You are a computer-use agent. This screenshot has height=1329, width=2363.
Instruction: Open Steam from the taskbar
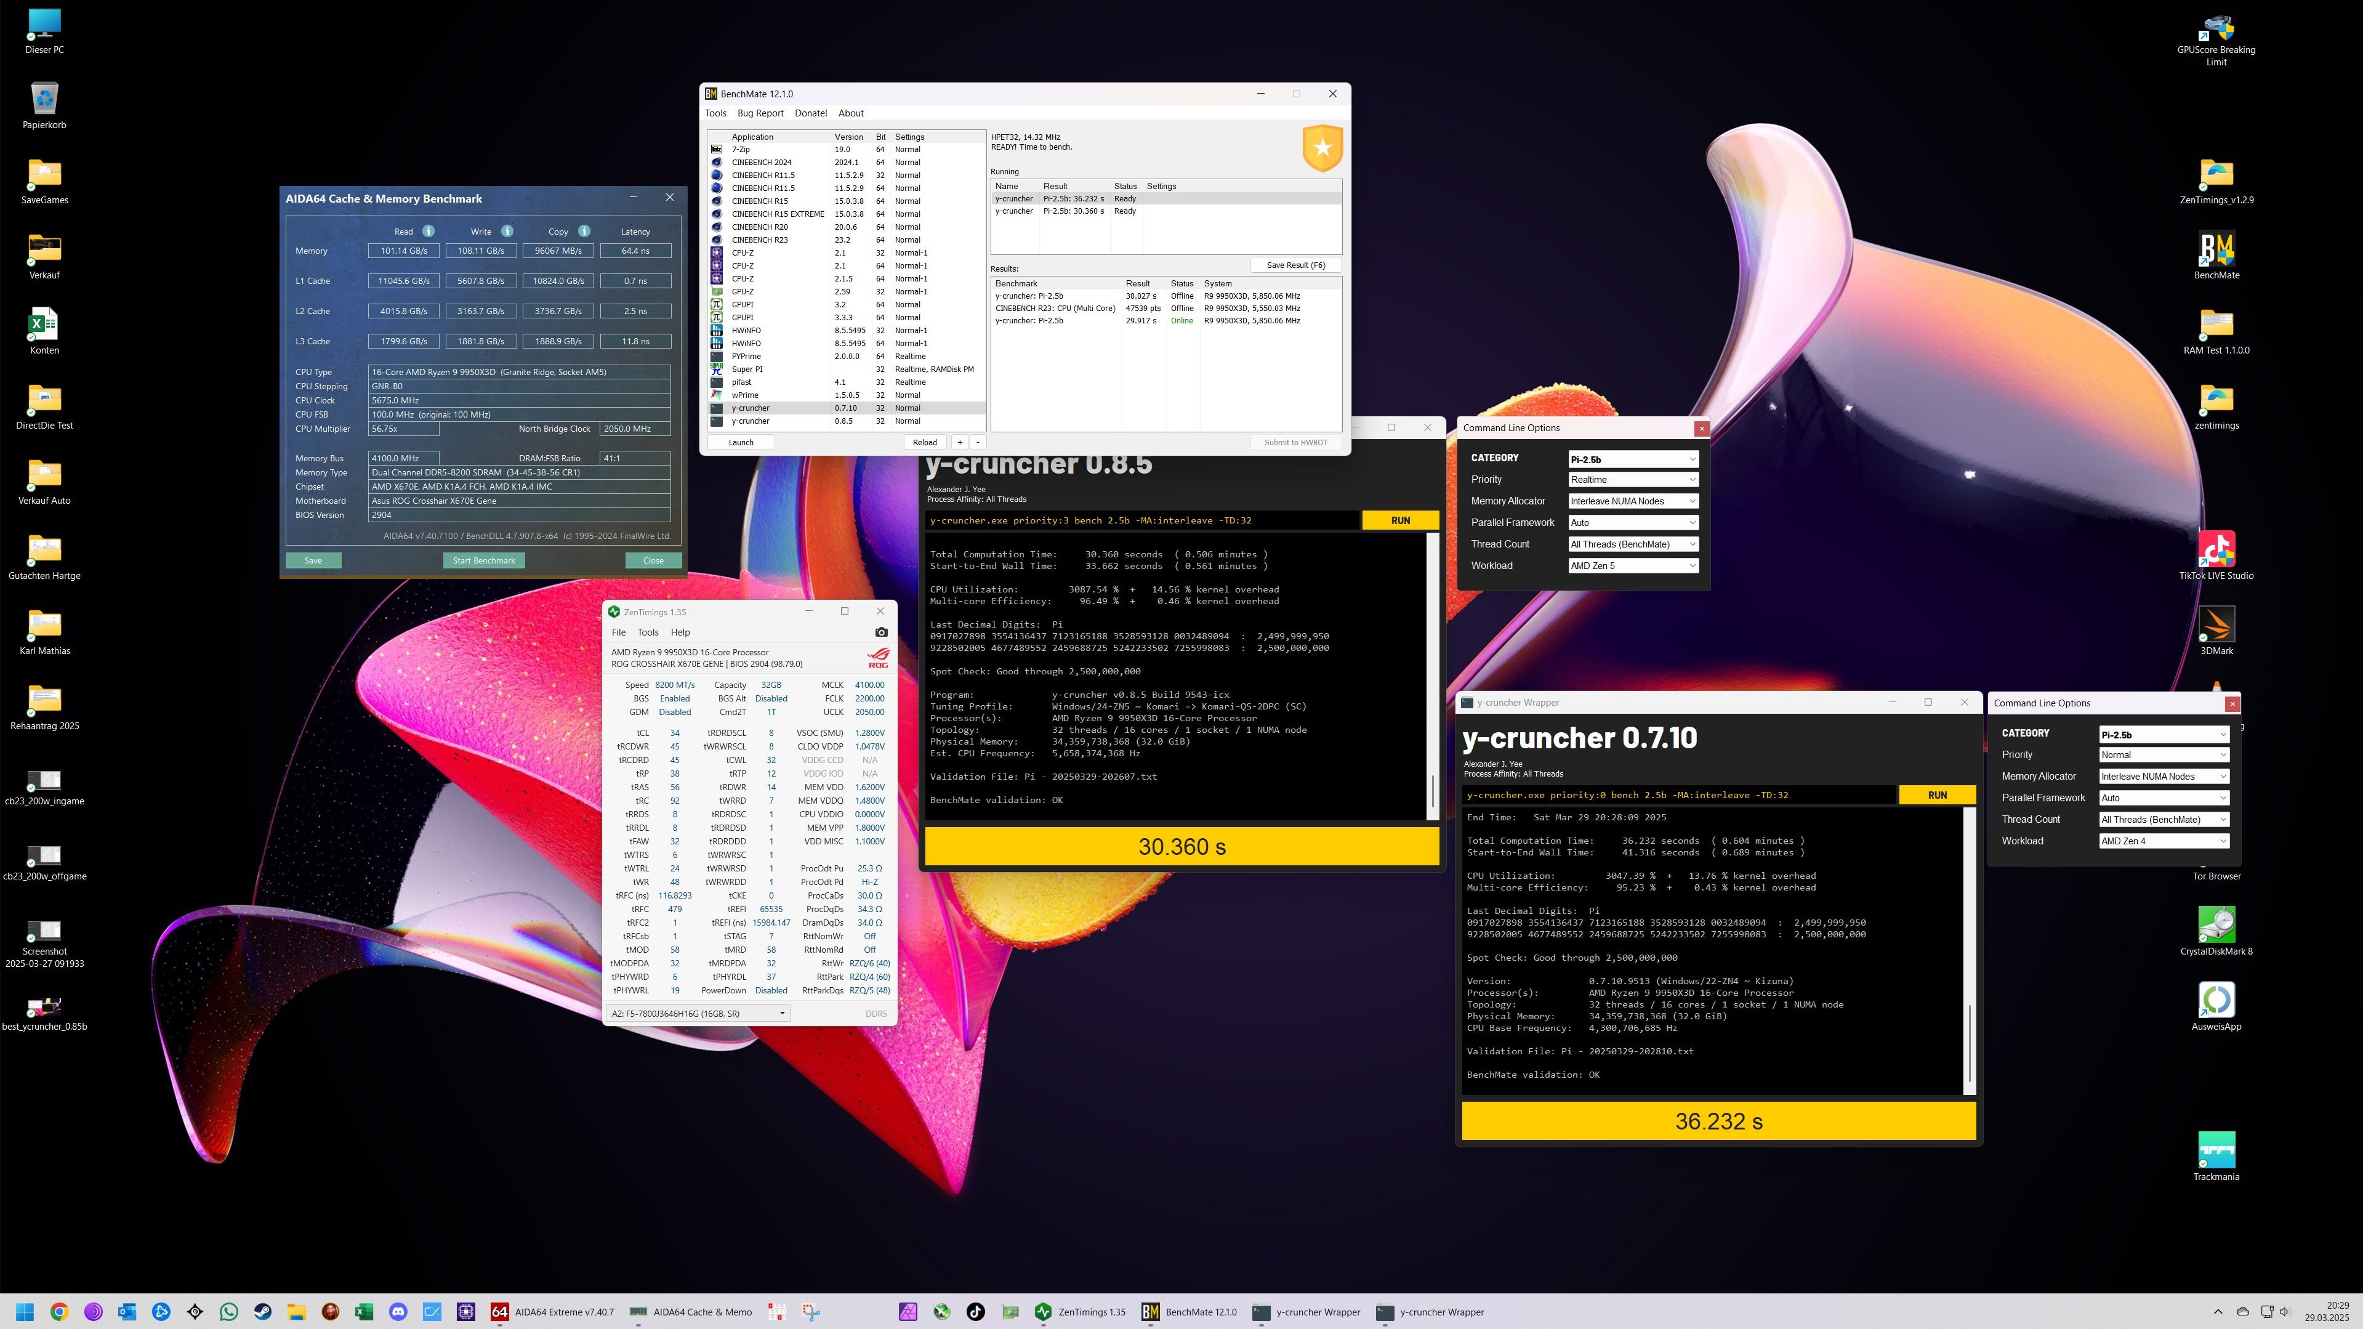click(262, 1312)
